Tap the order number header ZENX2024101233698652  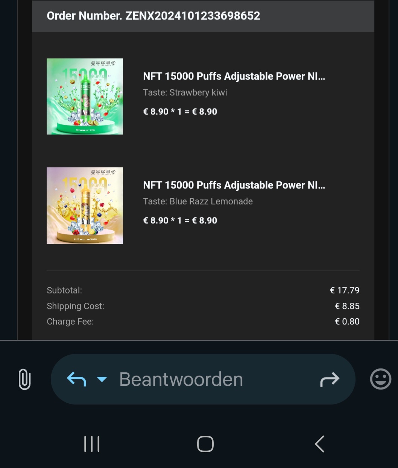(153, 16)
